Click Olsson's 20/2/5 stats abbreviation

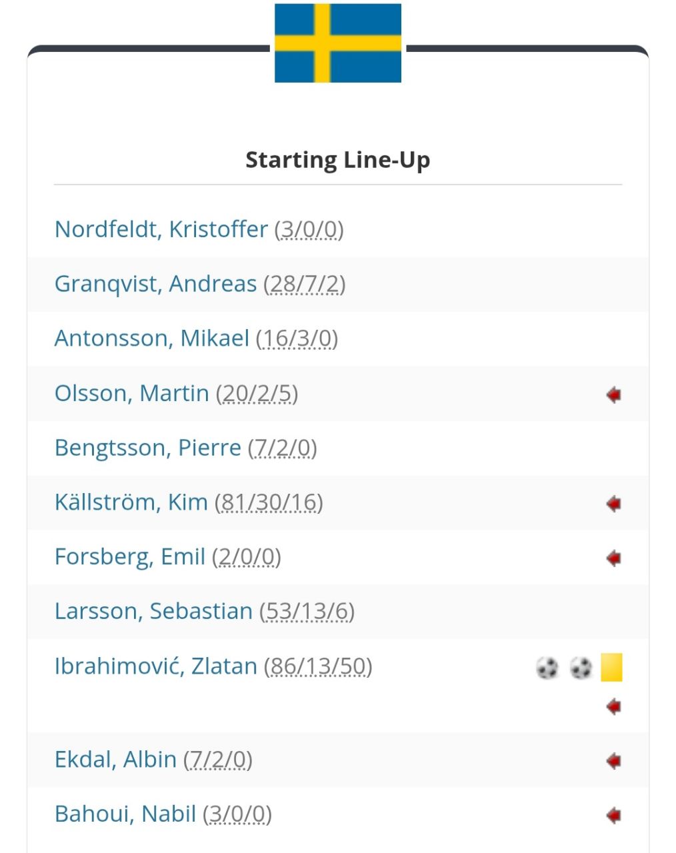coord(257,393)
